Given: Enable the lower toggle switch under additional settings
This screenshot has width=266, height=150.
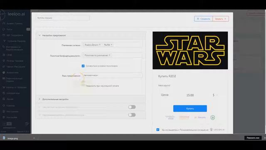Looking at the screenshot, I should click(x=132, y=115).
